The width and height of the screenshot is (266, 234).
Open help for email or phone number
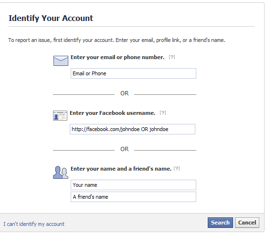click(x=171, y=57)
